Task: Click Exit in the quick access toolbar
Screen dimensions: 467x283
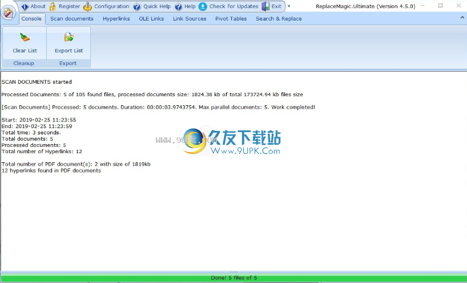Action: tap(271, 6)
